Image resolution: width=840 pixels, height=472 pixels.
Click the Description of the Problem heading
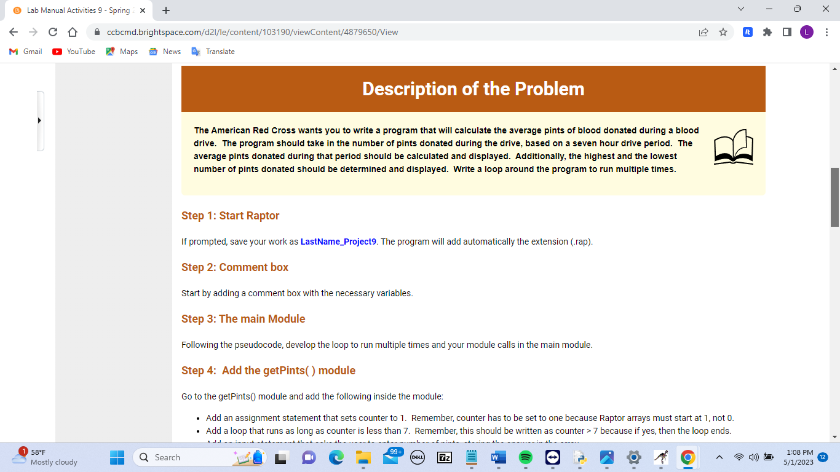point(473,89)
